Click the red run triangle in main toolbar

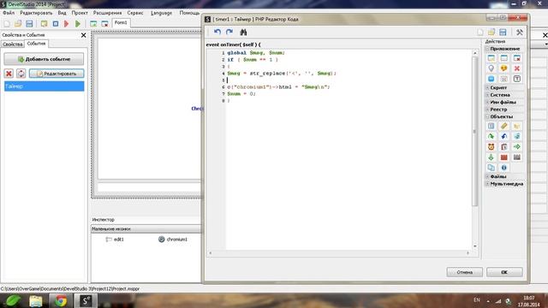(x=67, y=24)
